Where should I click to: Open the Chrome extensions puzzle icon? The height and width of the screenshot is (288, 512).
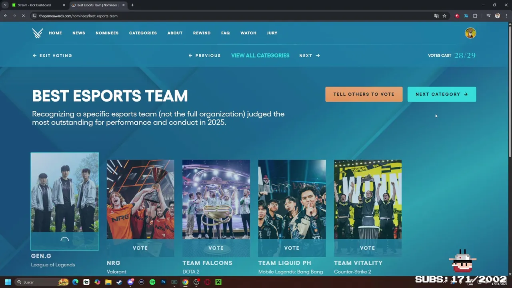(475, 16)
